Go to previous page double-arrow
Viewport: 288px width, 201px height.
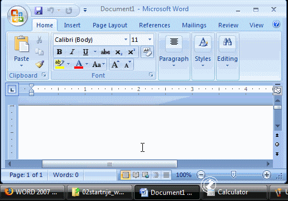tap(277, 135)
